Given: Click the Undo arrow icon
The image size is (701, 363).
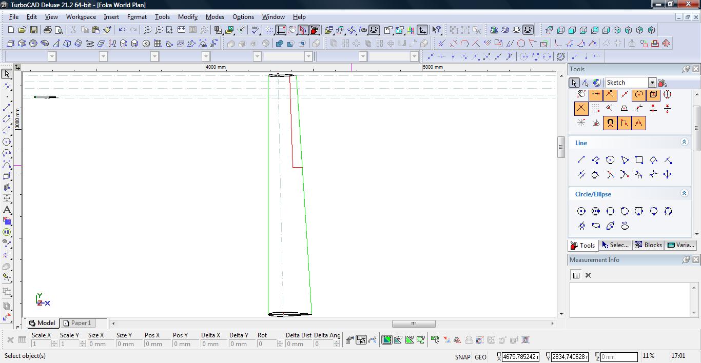Looking at the screenshot, I should coord(122,30).
